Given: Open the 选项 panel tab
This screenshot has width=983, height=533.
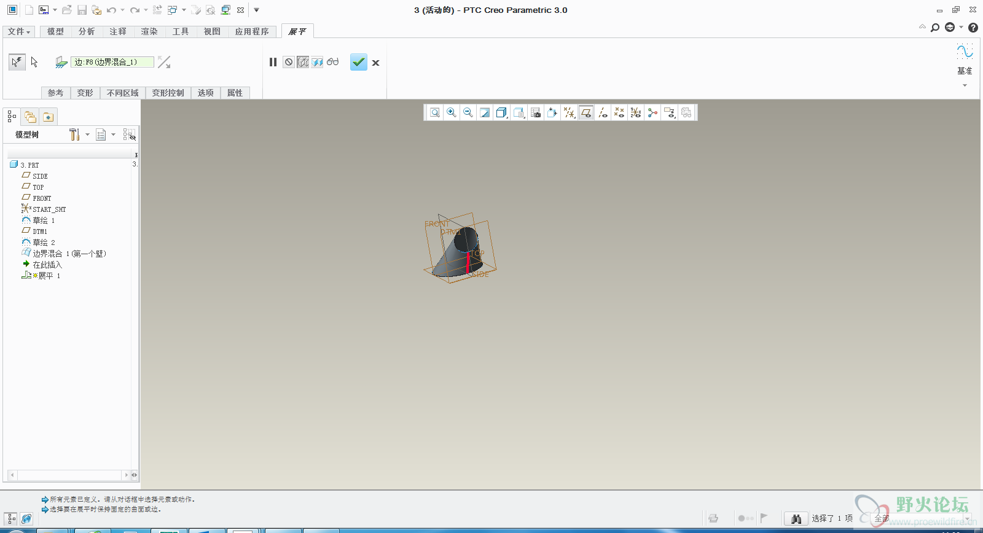Looking at the screenshot, I should [x=206, y=93].
